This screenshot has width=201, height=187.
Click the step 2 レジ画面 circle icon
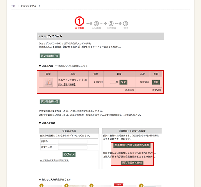tap(96, 24)
